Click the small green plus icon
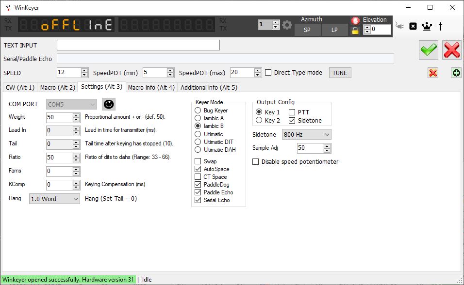This screenshot has height=285, width=464. tap(456, 73)
